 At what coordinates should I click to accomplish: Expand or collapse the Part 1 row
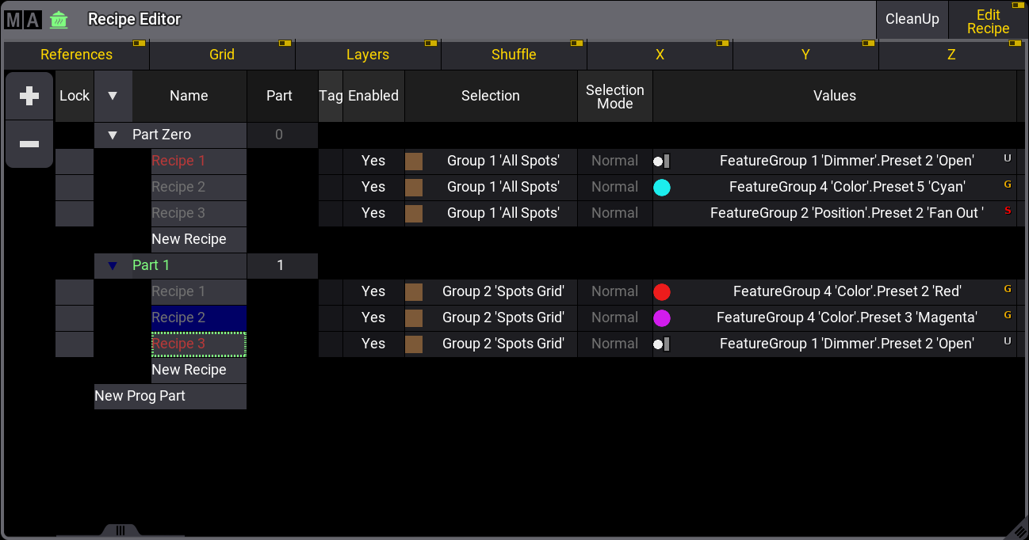point(112,265)
